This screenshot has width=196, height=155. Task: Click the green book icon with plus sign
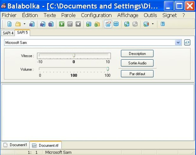coord(127,24)
